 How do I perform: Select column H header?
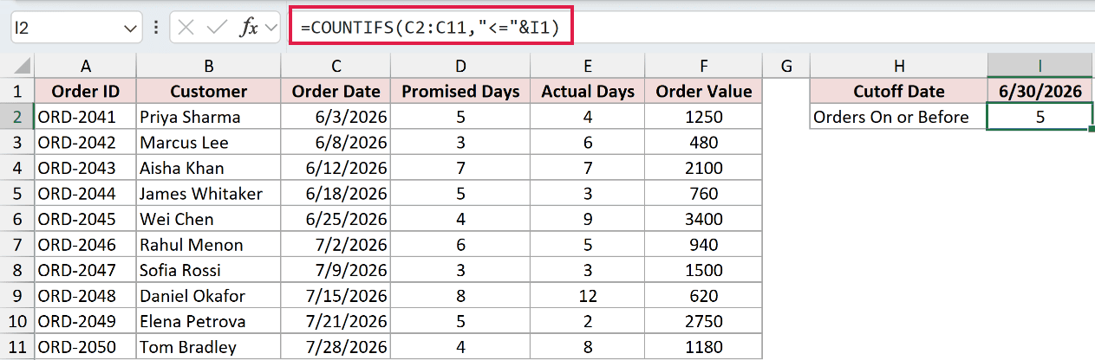pos(898,66)
